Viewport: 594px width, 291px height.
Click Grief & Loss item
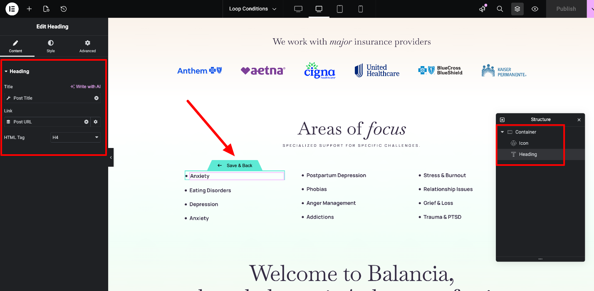438,203
